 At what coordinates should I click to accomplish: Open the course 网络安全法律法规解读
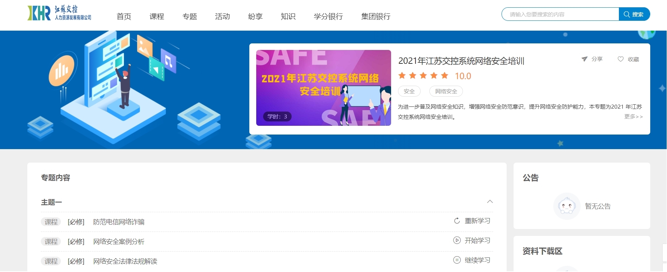125,261
